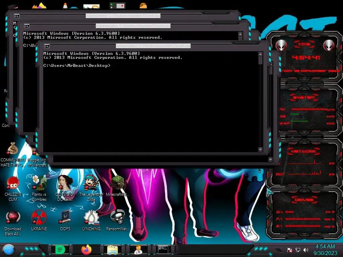This screenshot has width=343, height=257.
Task: Click the hidden cmd window's bottom scroll down arrow
Action: click(270, 160)
